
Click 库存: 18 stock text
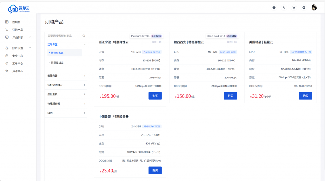232,42
